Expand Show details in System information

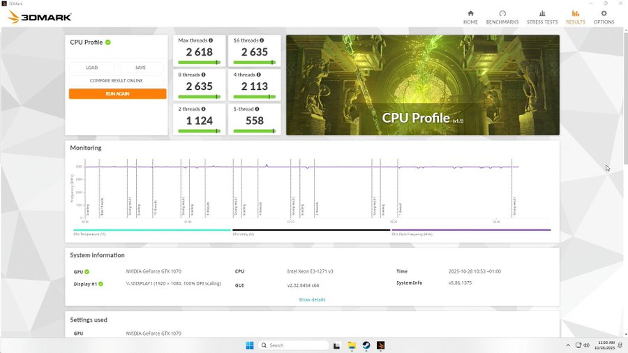[x=312, y=300]
